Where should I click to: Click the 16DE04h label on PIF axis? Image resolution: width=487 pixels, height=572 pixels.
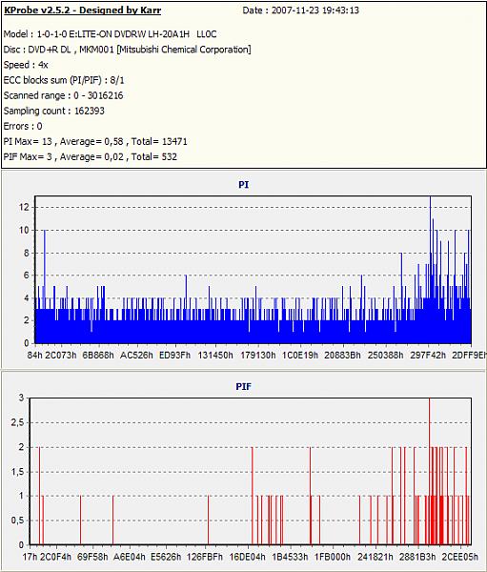[x=248, y=557]
